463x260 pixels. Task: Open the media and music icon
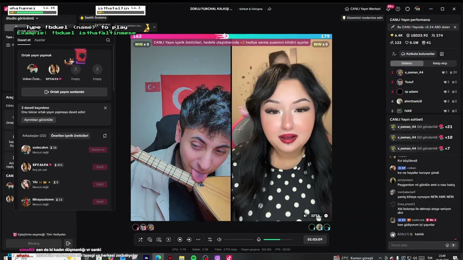pyautogui.click(x=150, y=239)
